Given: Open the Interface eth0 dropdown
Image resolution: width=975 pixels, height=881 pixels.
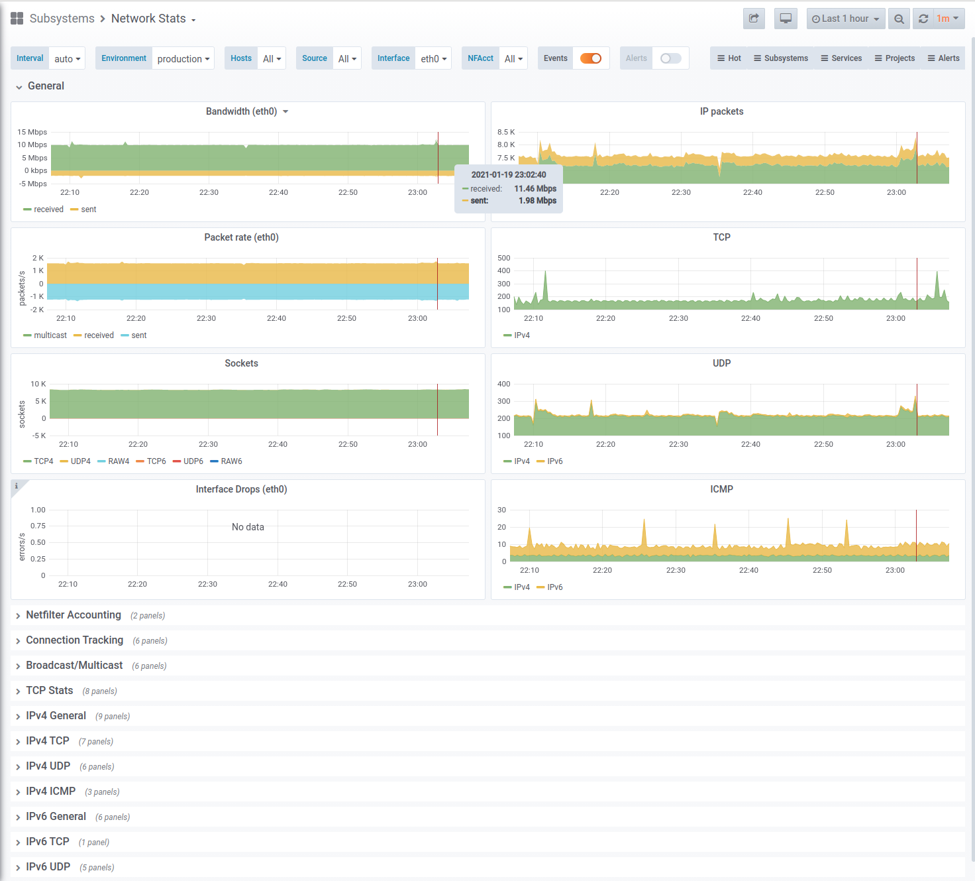Looking at the screenshot, I should (x=433, y=58).
